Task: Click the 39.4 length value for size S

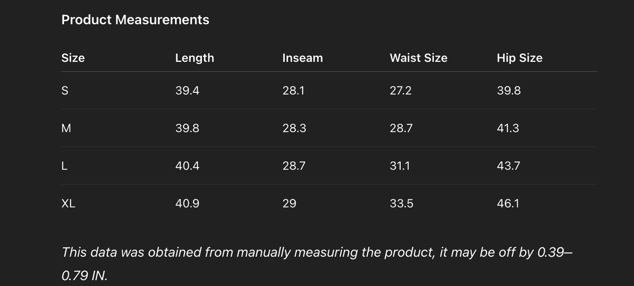Action: [187, 90]
